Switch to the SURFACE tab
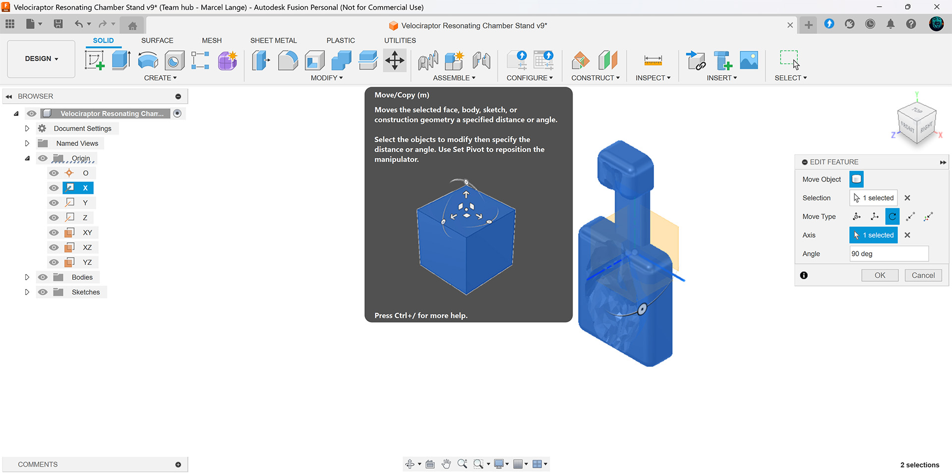Viewport: 952px width, 474px height. click(157, 41)
